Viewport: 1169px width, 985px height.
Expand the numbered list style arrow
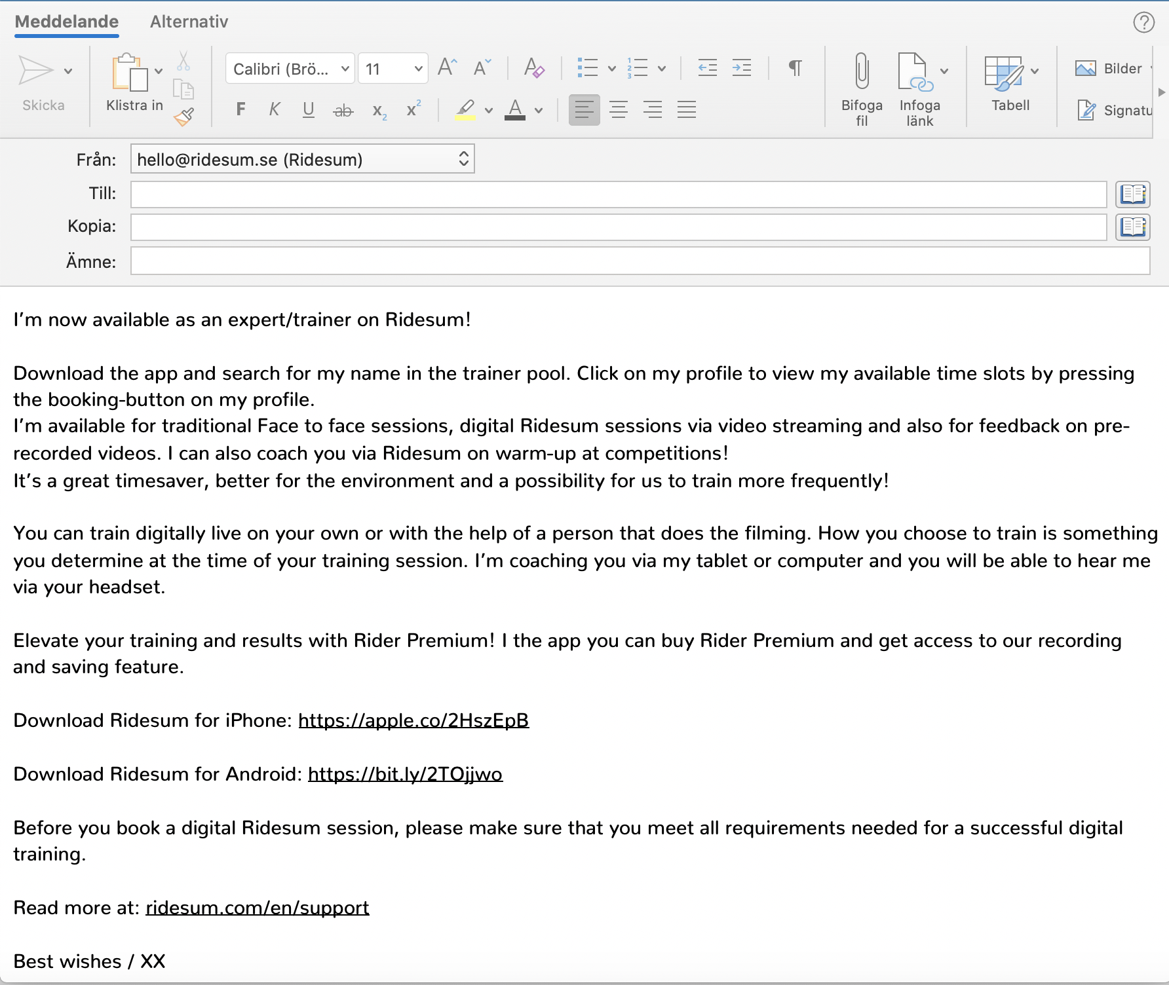pos(662,68)
